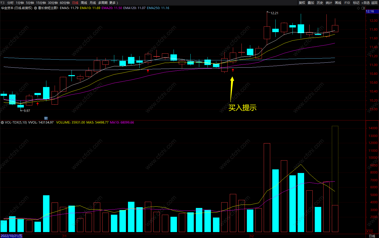Viewport: 379px width, 238px height.
Task: Activate the 画线 drawing tools button
Action: point(338,3)
